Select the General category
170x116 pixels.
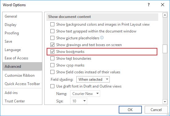(x=22, y=16)
